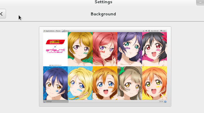Image resolution: width=204 pixels, height=113 pixels.
Task: Minimize the Settings window
Action: [200, 2]
